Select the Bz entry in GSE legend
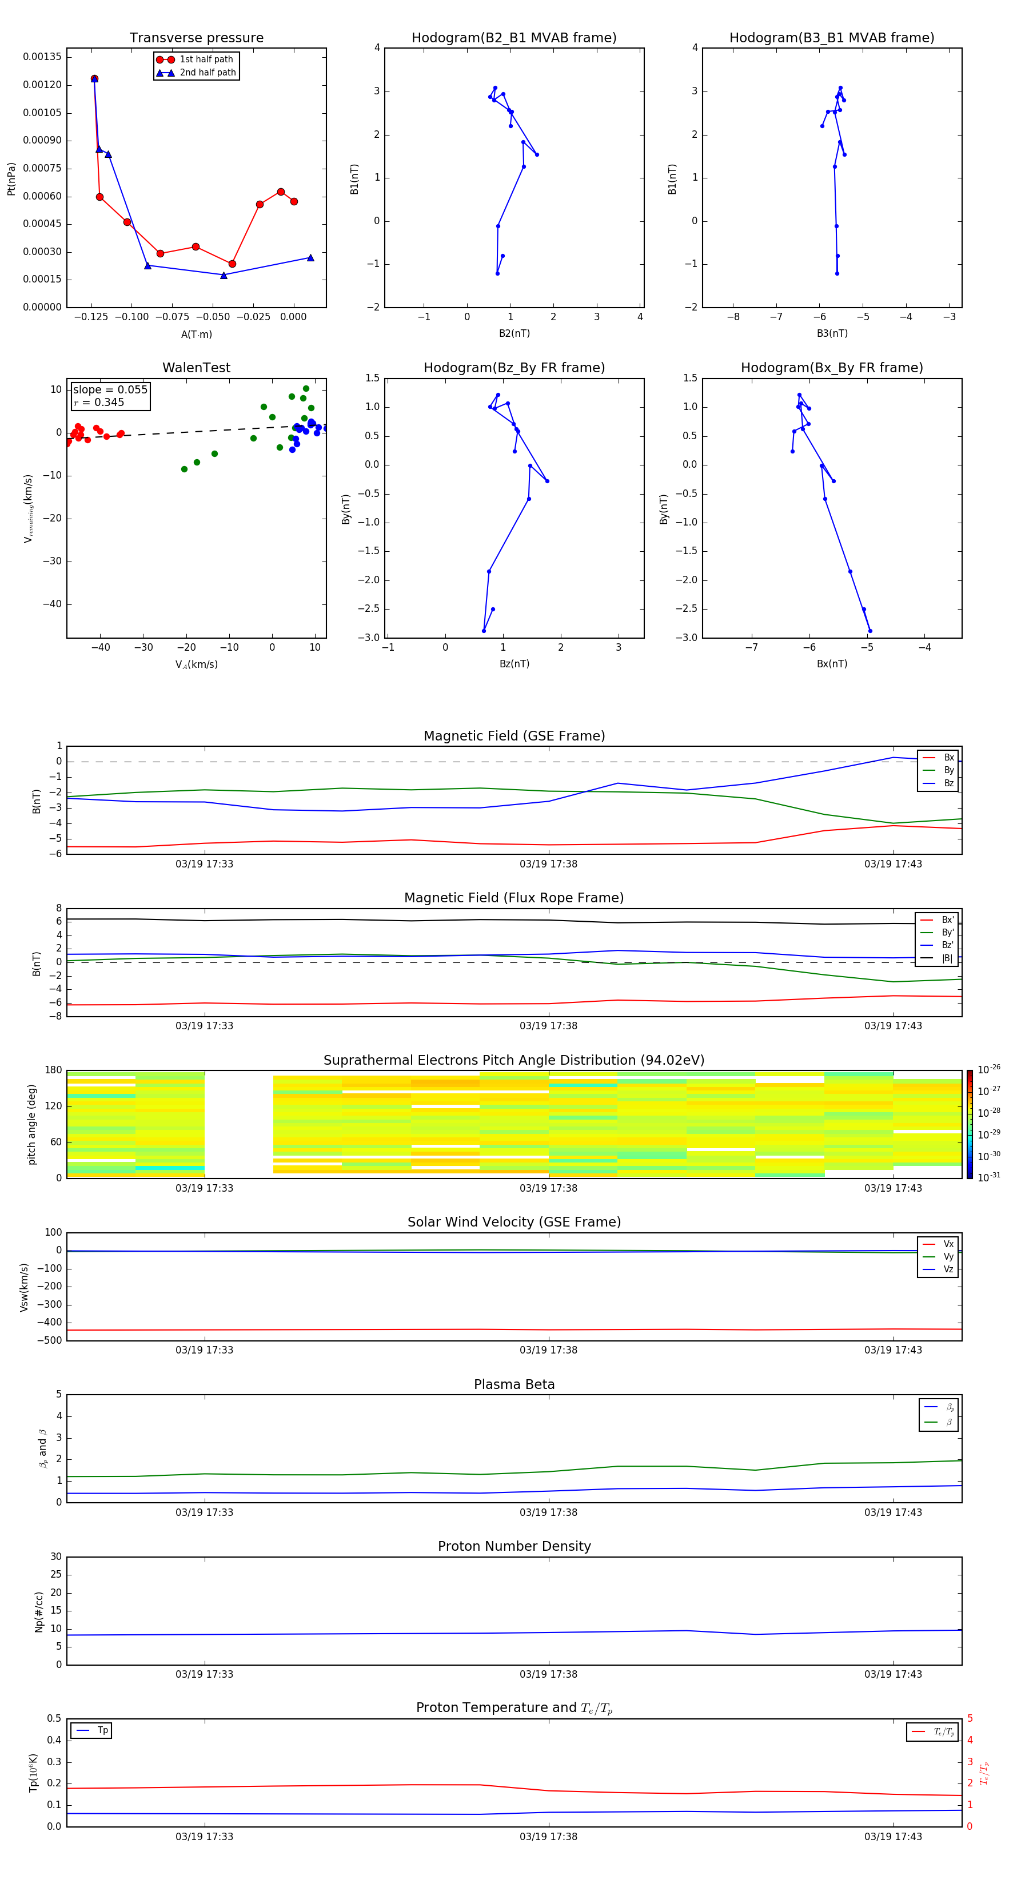The width and height of the screenshot is (1029, 1887). [x=938, y=783]
